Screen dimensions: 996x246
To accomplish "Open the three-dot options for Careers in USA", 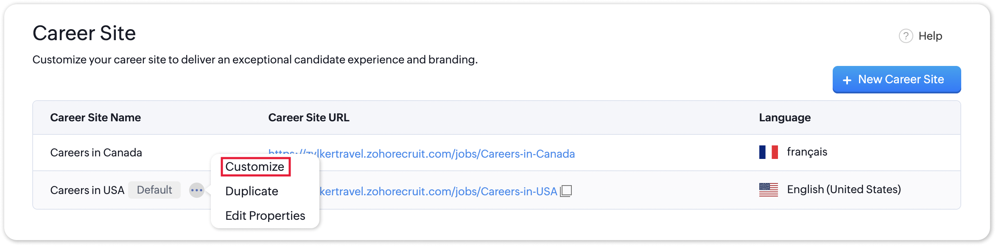I will click(196, 190).
